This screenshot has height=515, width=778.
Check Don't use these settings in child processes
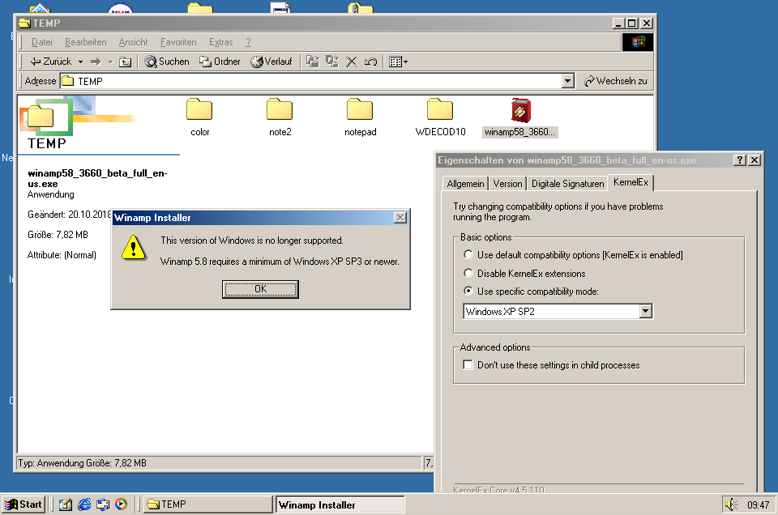click(551, 365)
